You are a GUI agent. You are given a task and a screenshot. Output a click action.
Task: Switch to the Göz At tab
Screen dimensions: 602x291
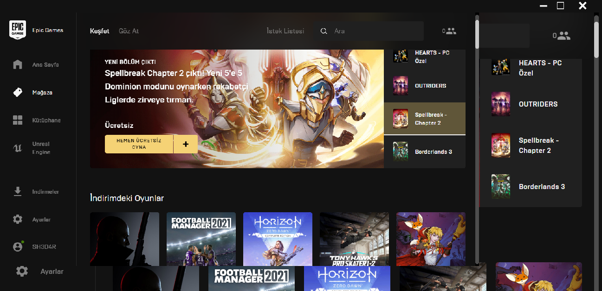click(129, 31)
